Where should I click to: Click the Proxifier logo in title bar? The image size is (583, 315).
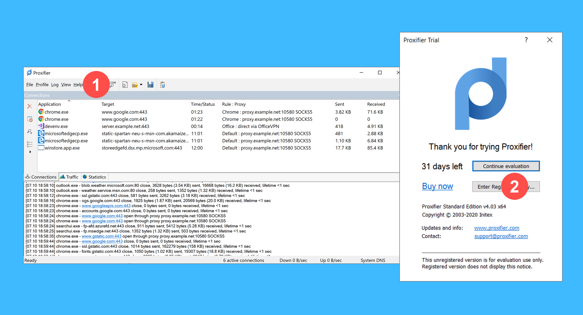coord(29,73)
